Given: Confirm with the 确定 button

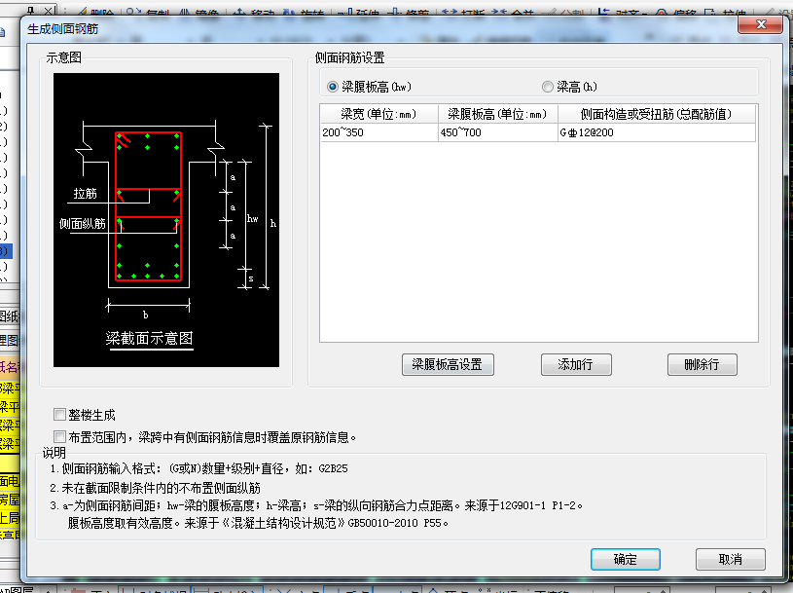Looking at the screenshot, I should pyautogui.click(x=625, y=559).
